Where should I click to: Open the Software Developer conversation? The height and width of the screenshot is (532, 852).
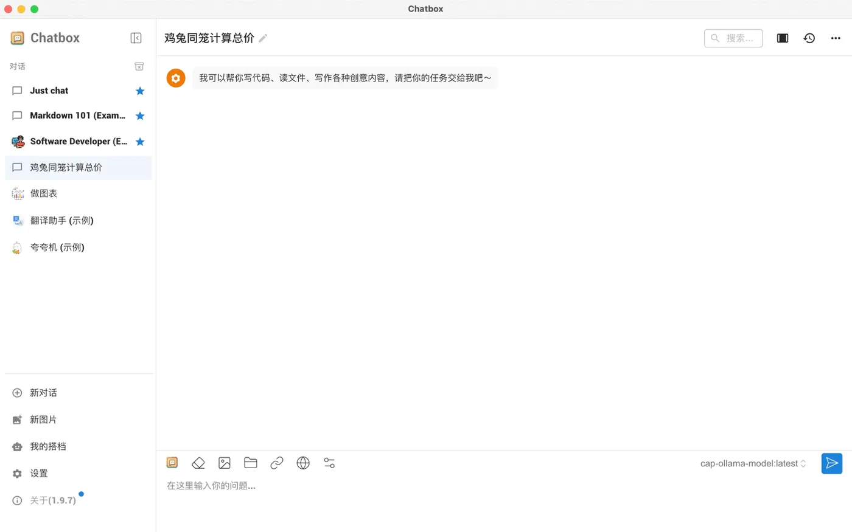tap(79, 141)
